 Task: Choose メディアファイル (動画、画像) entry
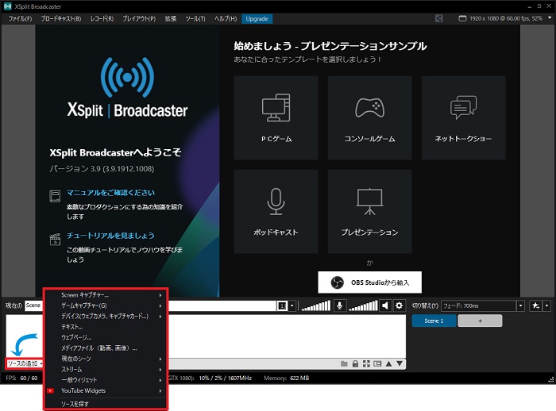click(106, 348)
